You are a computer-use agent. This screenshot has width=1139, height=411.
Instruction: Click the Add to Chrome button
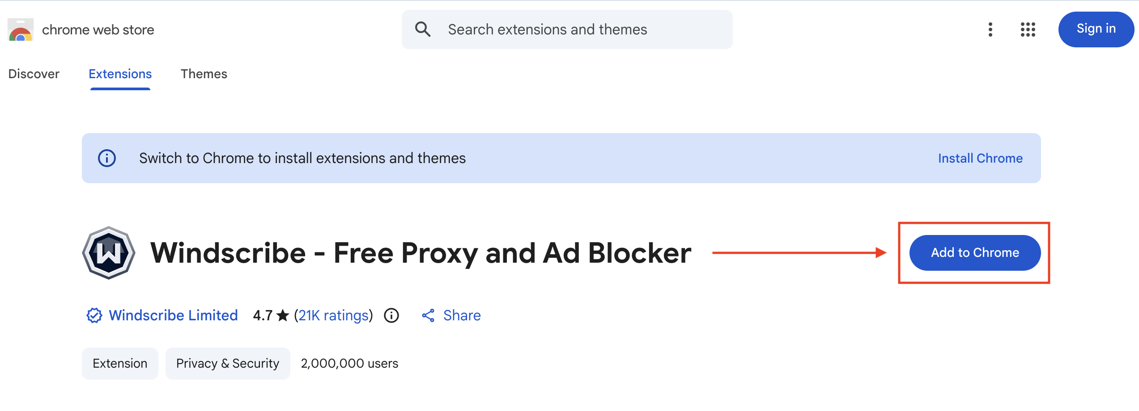pyautogui.click(x=975, y=253)
